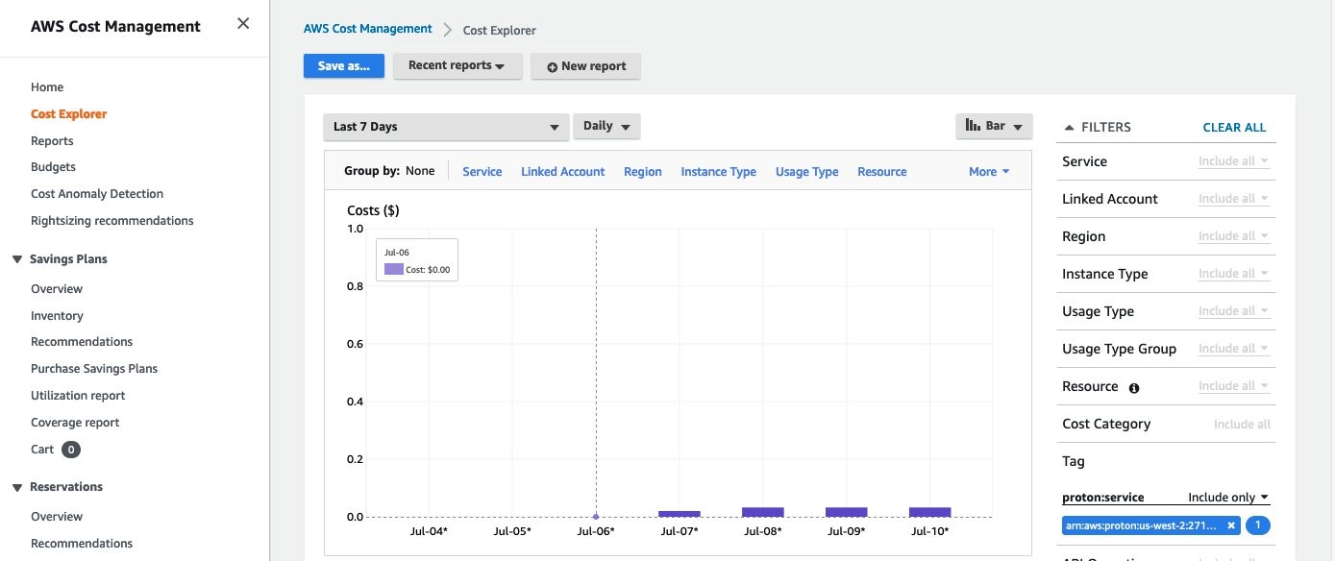Open the Coverage report
This screenshot has width=1335, height=561.
[75, 423]
